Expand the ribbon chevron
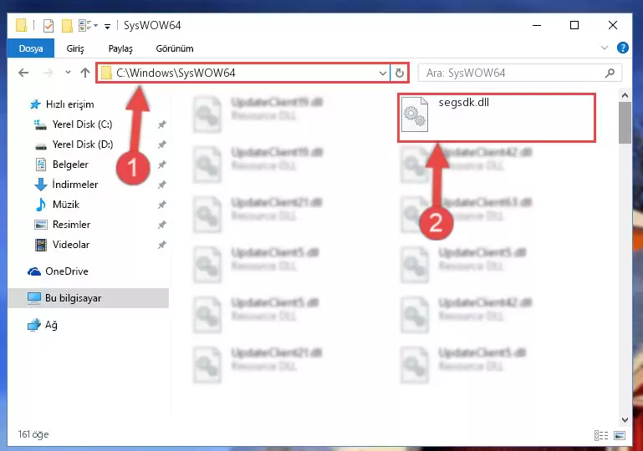Screen dimensions: 643x451 [x=605, y=48]
